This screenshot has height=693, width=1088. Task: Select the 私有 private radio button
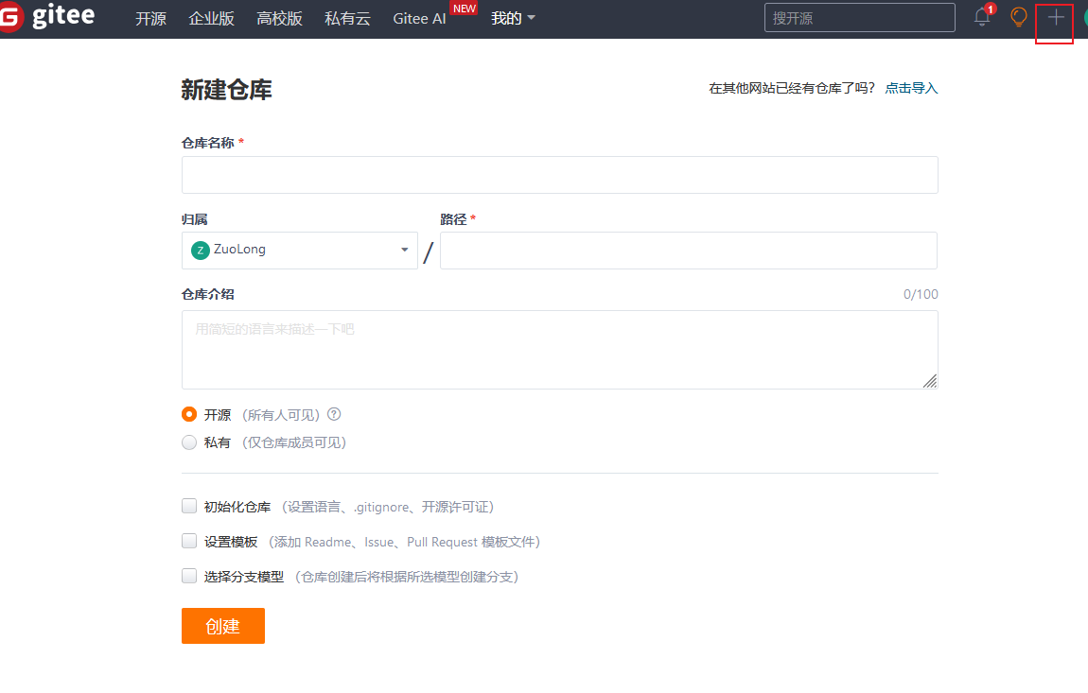(189, 442)
